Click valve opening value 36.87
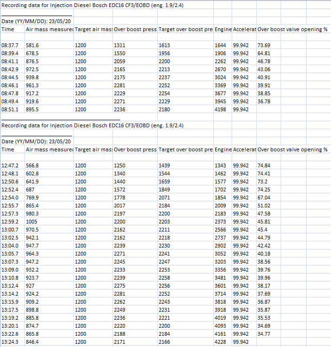 pos(264,302)
